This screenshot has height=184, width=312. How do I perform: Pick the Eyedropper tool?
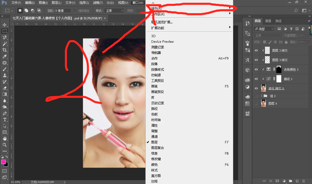coord(5,57)
